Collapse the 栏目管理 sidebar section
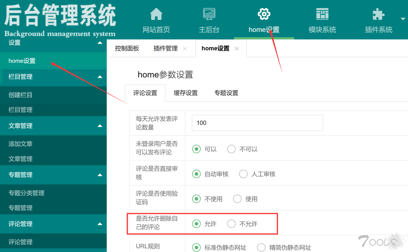Screen dimensions: 408x252 coord(100,77)
